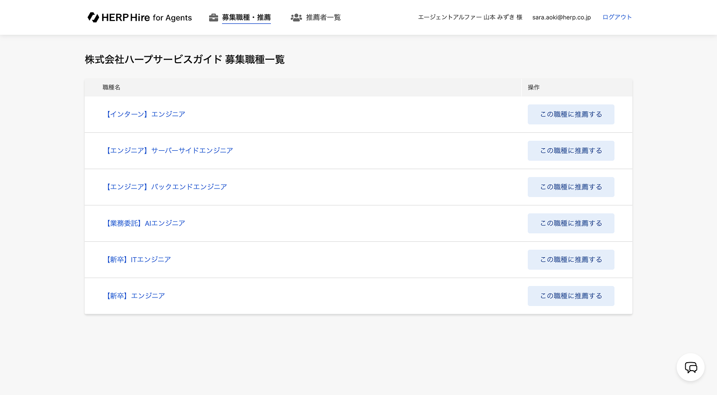The image size is (717, 395).
Task: Recommend a candidate for 【業務委託】AIエンジニア
Action: pos(571,223)
